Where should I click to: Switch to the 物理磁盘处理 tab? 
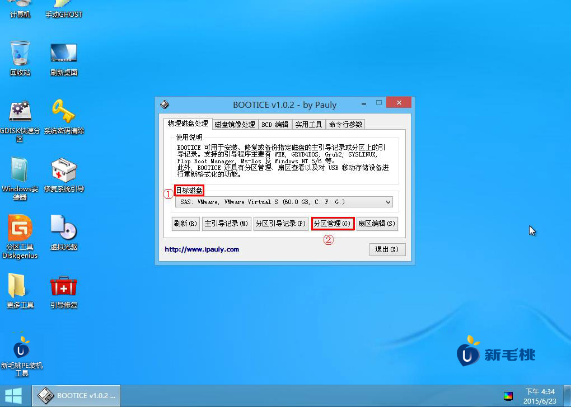click(188, 124)
